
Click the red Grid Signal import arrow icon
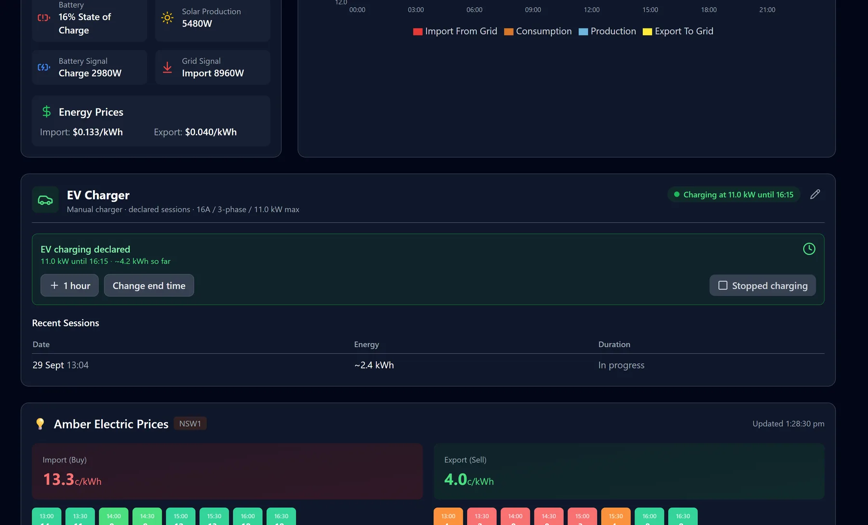(x=167, y=67)
